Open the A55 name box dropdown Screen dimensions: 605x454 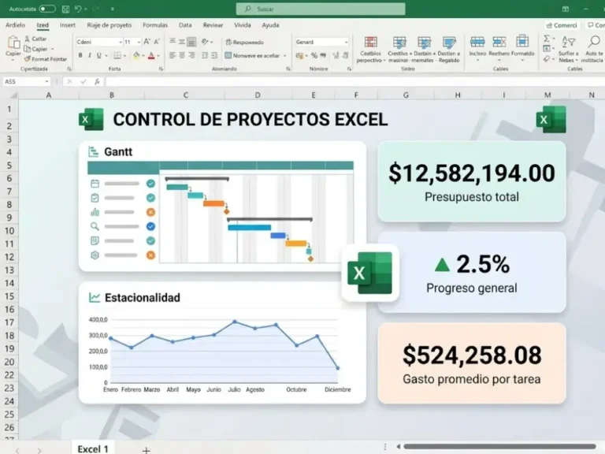(46, 81)
